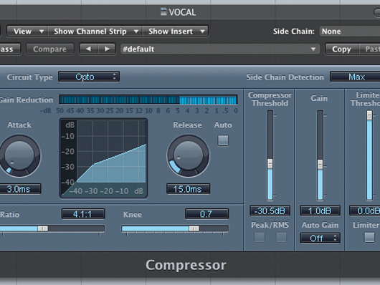Screen dimensions: 380x285
Task: Click the Gain fader handle
Action: (x=320, y=165)
